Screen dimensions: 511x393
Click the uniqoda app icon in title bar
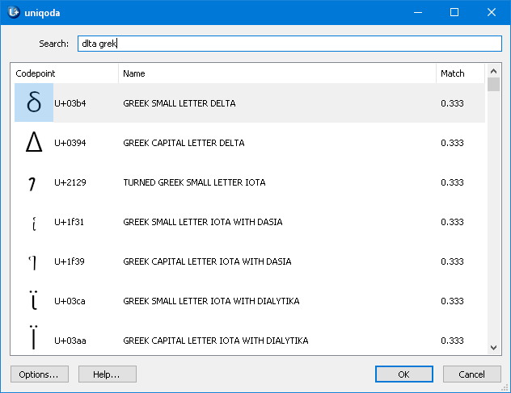[13, 12]
